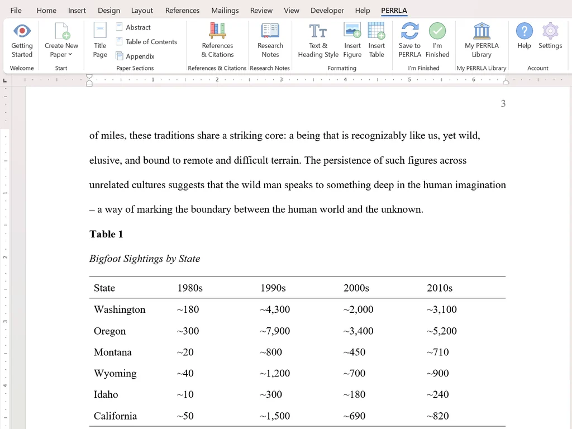Switch to the Home tab
Image resolution: width=572 pixels, height=429 pixels.
point(46,10)
